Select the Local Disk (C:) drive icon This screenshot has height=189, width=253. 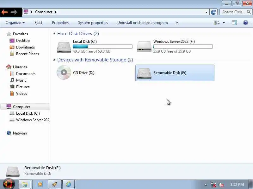(x=64, y=47)
